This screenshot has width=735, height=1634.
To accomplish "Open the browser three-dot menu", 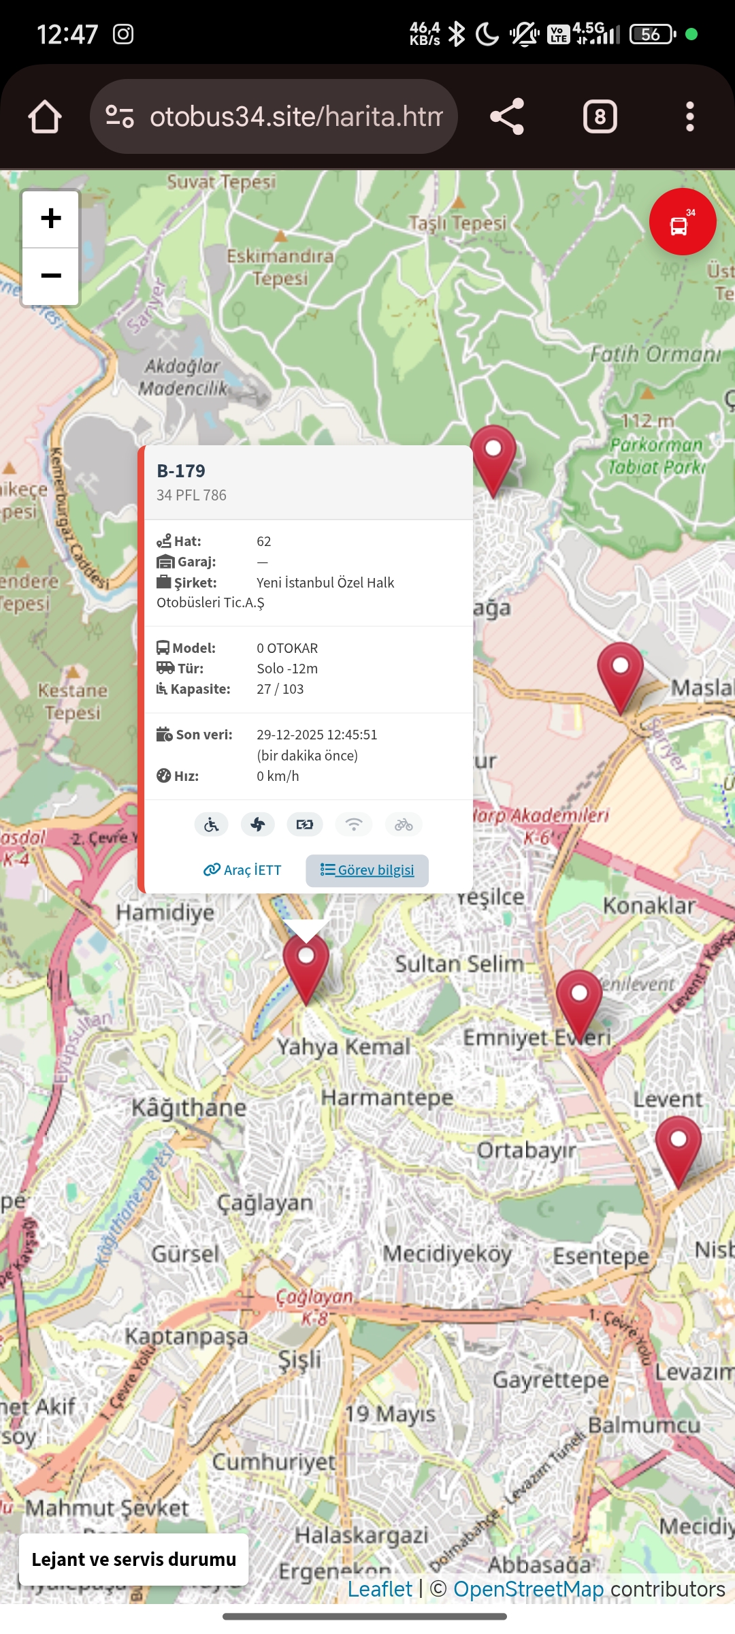I will (689, 116).
